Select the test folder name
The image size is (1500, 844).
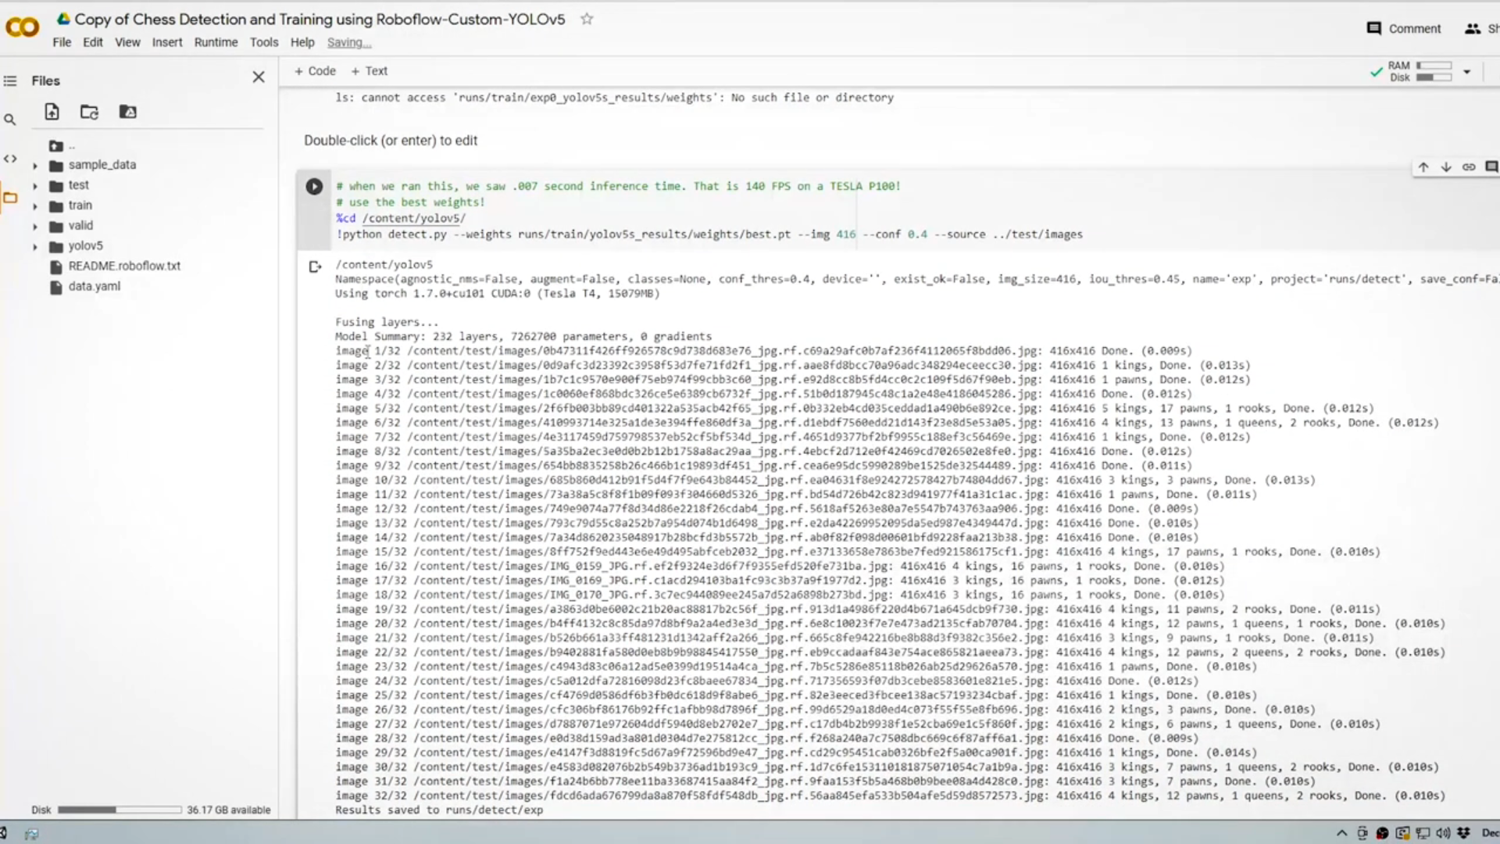(x=79, y=185)
